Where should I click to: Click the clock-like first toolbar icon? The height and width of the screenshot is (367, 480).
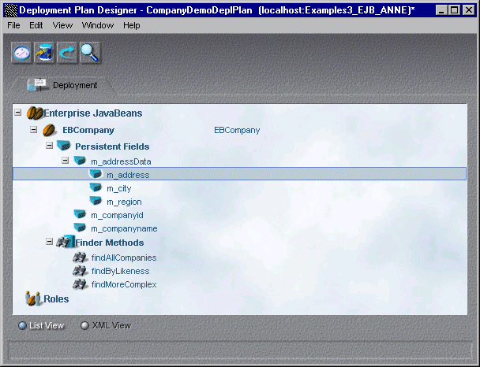click(22, 53)
